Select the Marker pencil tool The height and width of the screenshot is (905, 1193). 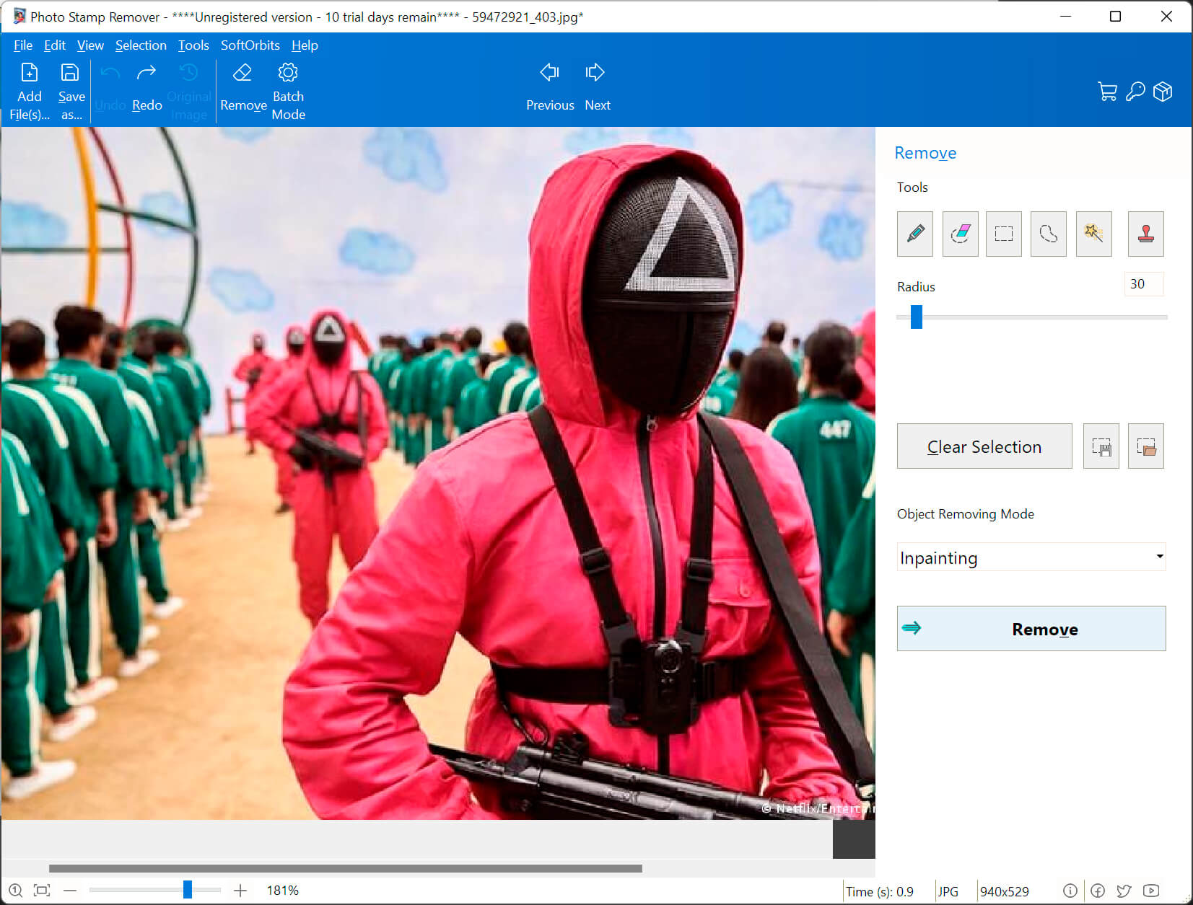tap(914, 234)
